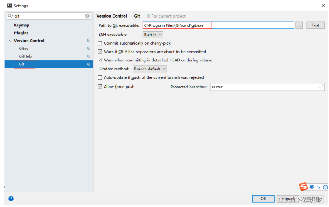Select Plugins in settings tree
The height and width of the screenshot is (207, 329).
click(x=21, y=33)
